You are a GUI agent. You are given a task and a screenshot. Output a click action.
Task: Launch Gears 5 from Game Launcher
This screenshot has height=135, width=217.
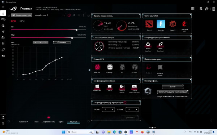pyautogui.click(x=173, y=24)
